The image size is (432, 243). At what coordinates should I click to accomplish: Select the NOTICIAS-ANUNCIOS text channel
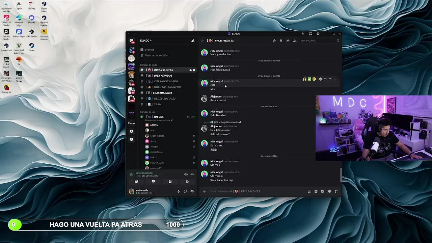[167, 87]
